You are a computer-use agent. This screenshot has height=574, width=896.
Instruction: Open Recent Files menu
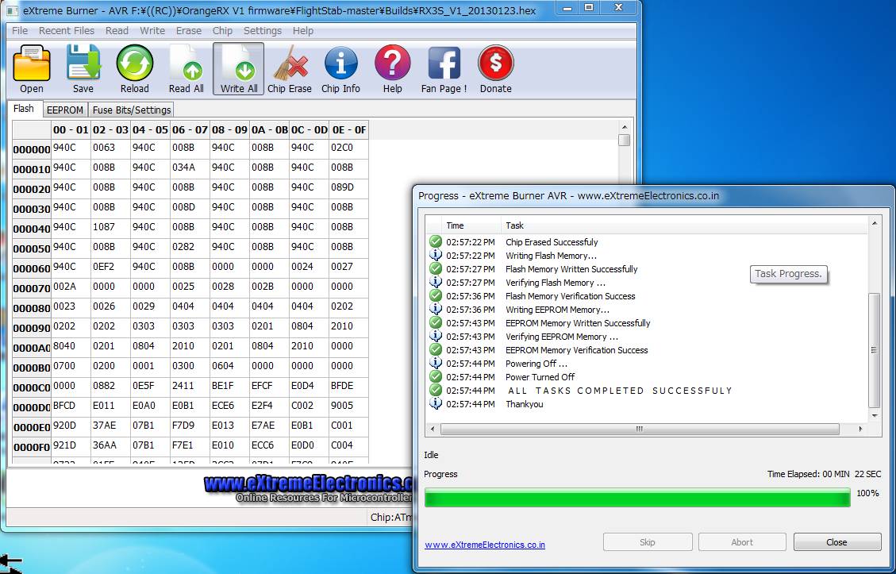point(67,31)
